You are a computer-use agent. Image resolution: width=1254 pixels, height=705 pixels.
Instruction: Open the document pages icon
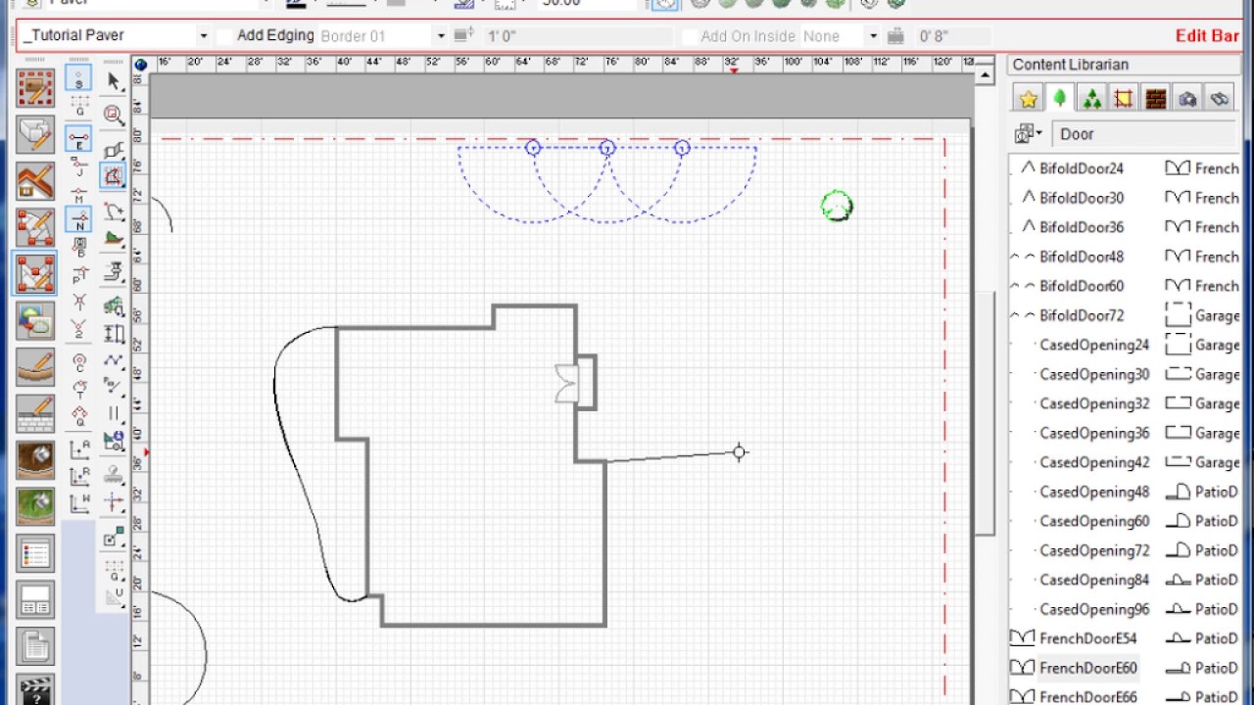(x=36, y=646)
